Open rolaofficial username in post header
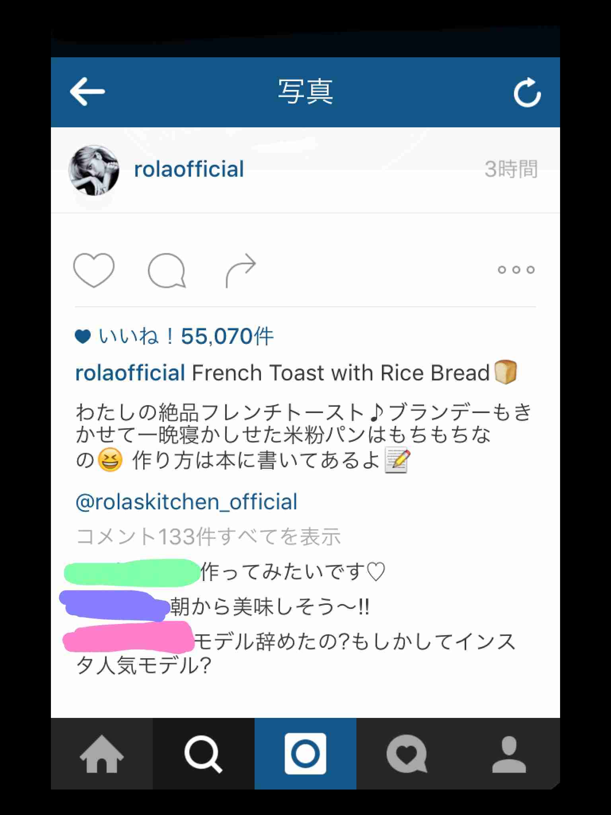The width and height of the screenshot is (611, 815). point(189,169)
